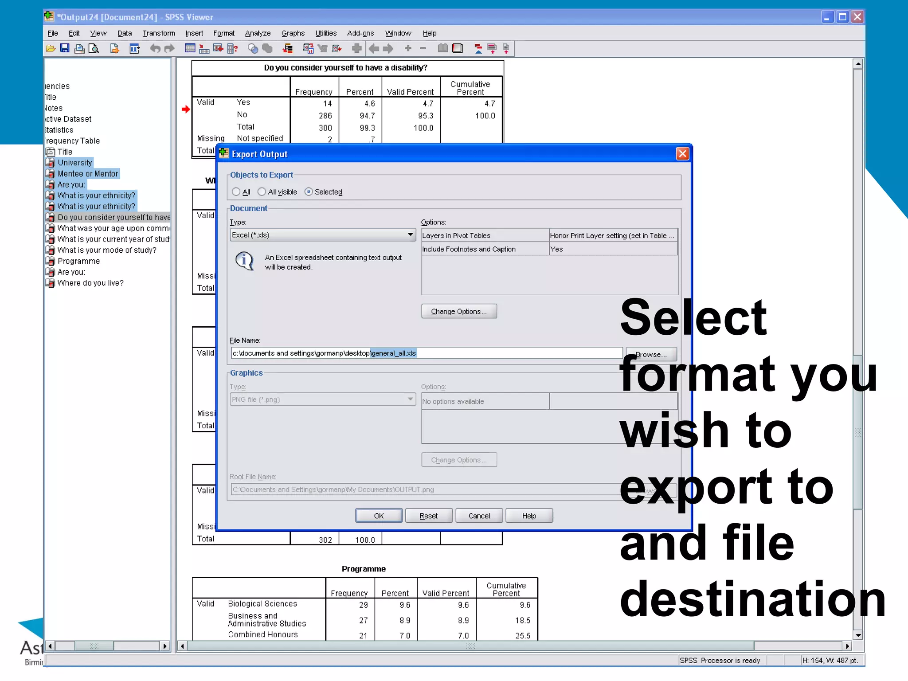Open the Transform menu

pos(159,33)
